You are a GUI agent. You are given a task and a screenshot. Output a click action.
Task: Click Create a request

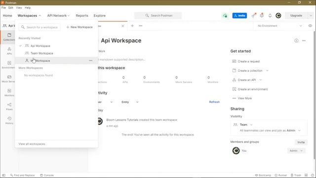tap(246, 61)
